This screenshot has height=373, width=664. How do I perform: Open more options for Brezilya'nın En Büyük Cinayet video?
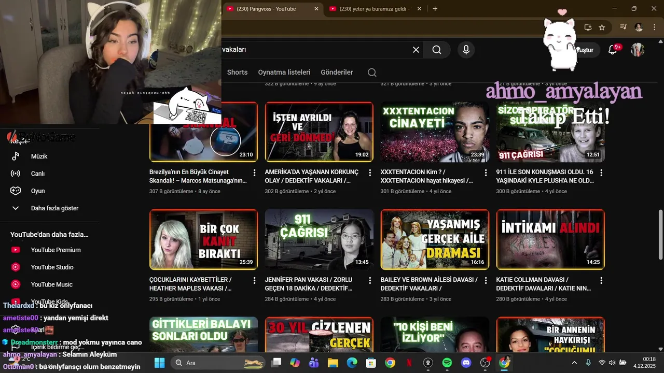(x=254, y=173)
